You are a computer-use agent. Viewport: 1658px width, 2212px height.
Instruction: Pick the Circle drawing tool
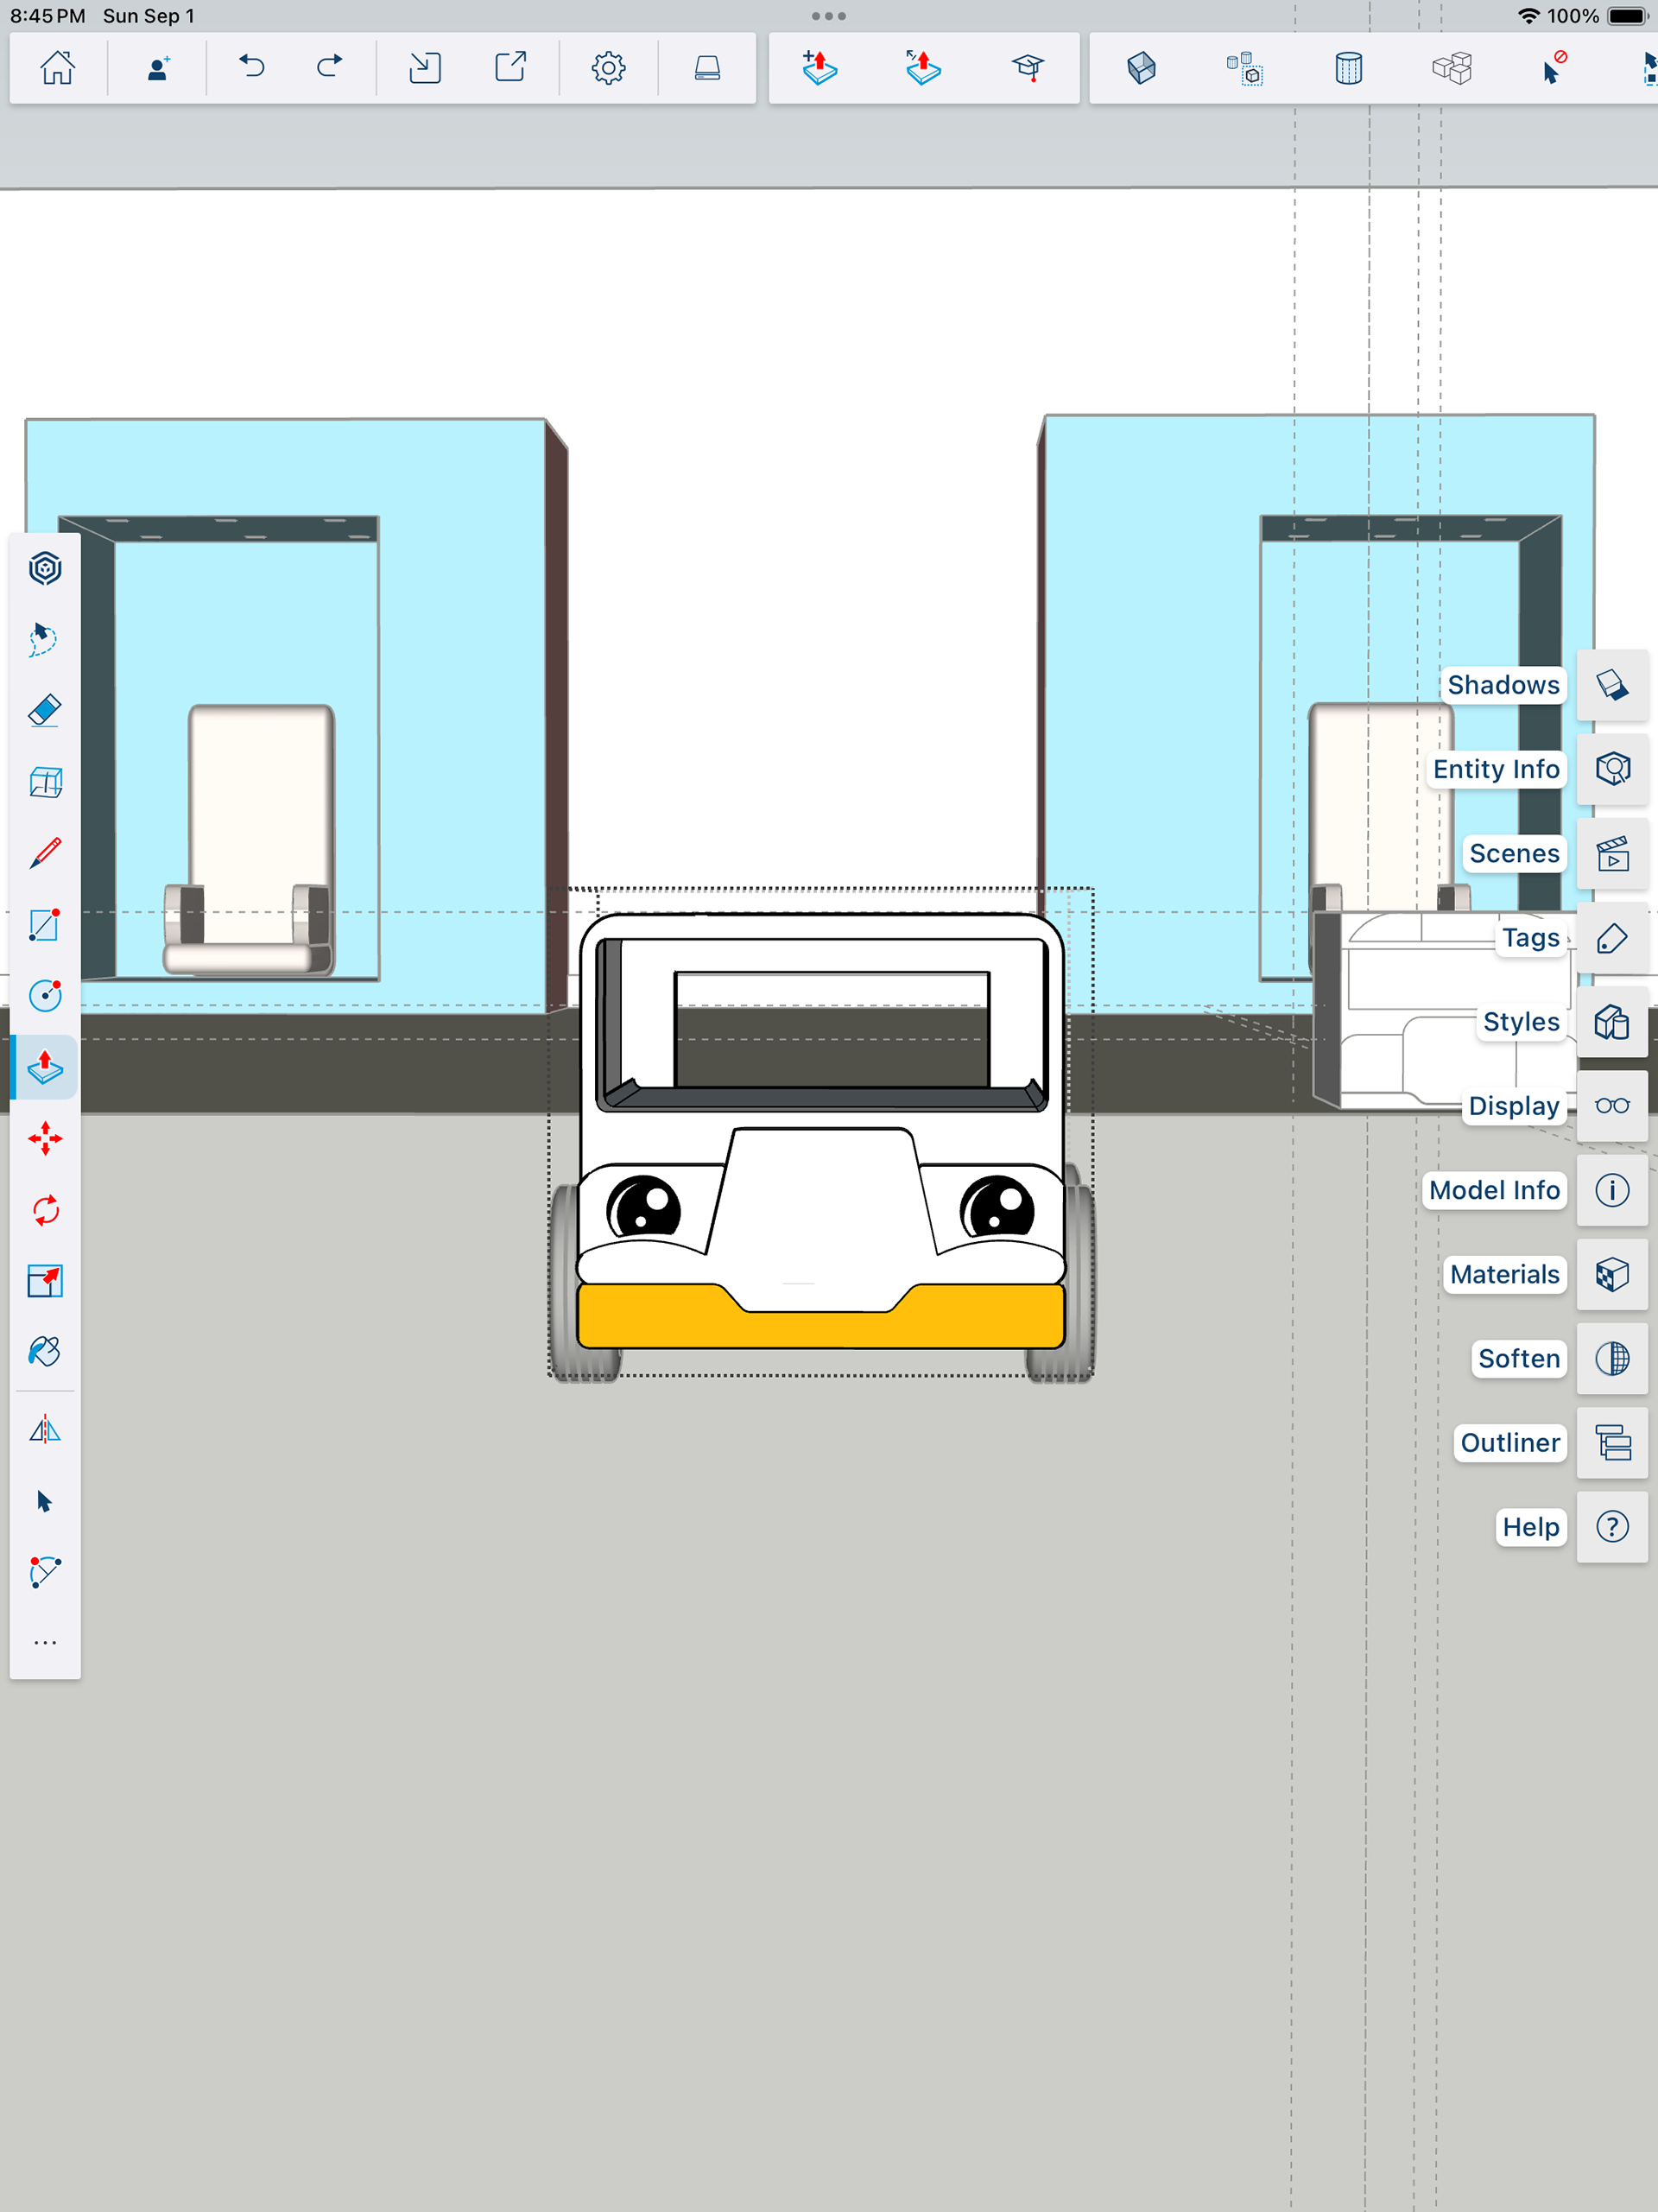pyautogui.click(x=45, y=996)
